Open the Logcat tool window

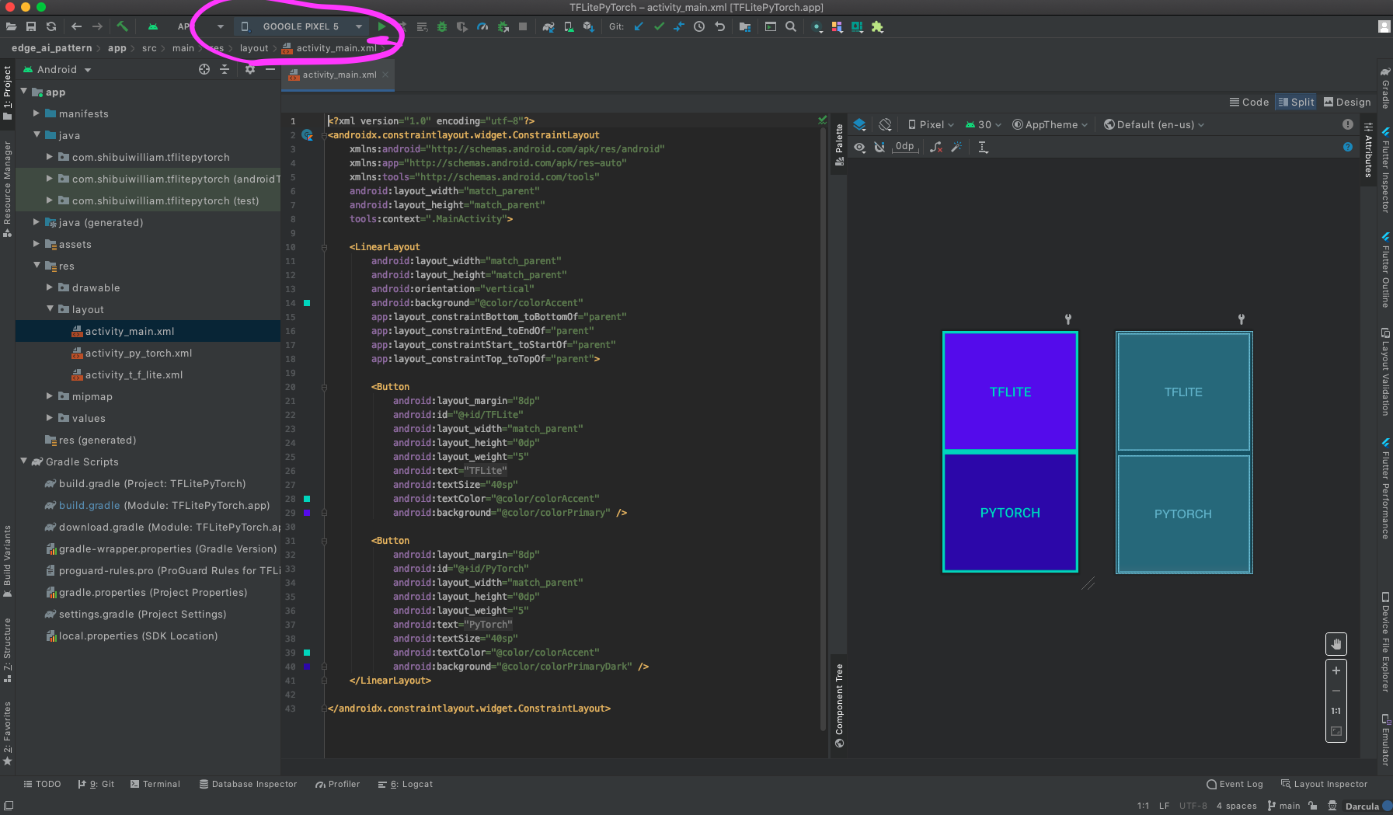click(406, 784)
